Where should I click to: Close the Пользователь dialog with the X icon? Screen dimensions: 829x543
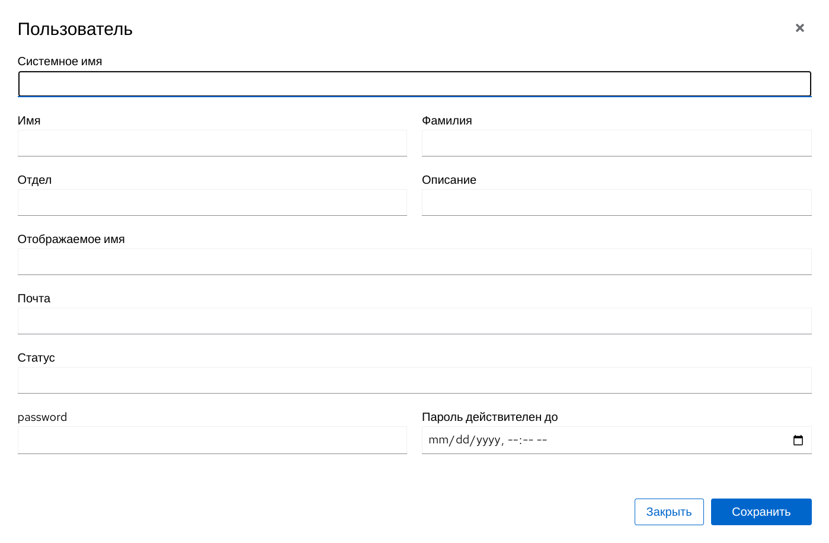click(x=799, y=28)
